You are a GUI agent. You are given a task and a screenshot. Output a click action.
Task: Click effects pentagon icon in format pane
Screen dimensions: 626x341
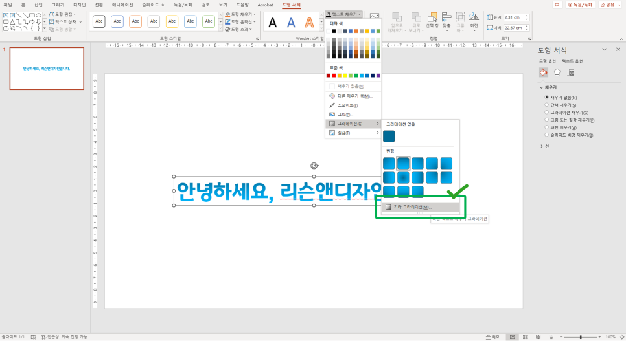(x=557, y=72)
